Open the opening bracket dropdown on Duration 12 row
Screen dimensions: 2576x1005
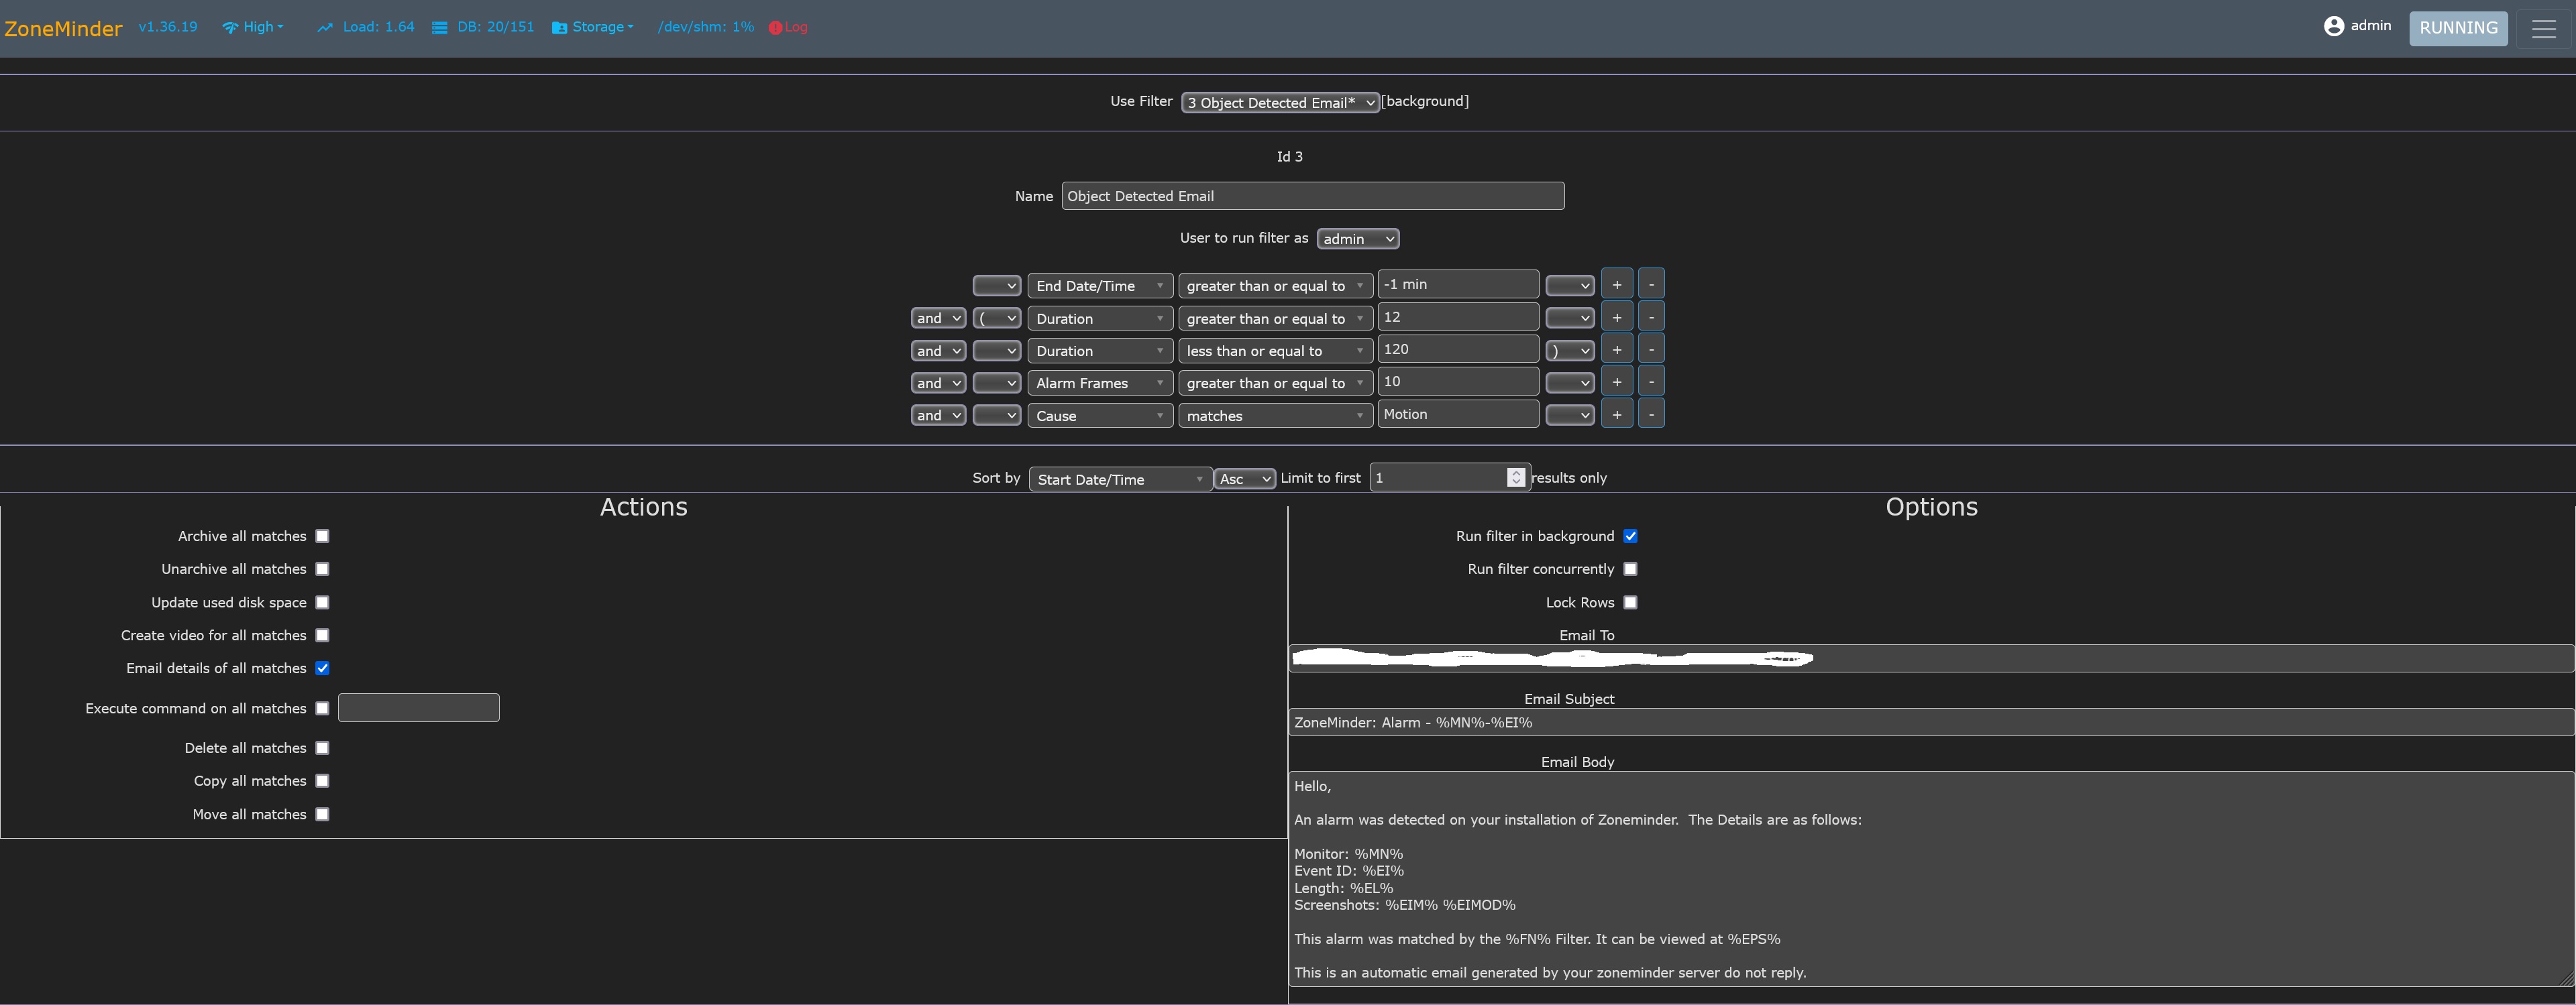[996, 318]
